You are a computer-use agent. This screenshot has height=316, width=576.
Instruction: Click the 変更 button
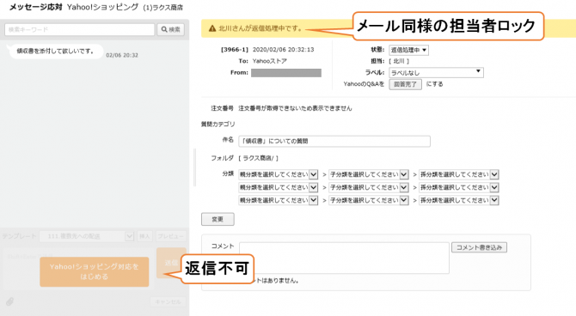218,219
